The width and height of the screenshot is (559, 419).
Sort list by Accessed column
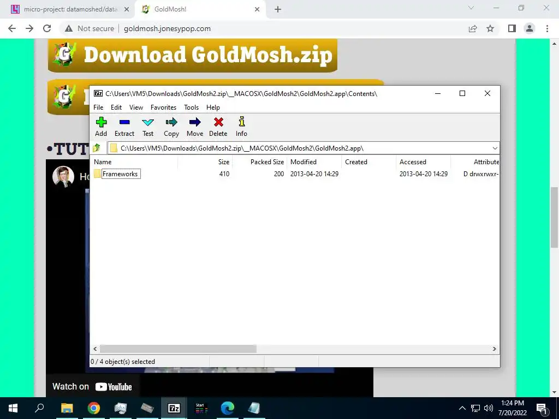(423, 161)
